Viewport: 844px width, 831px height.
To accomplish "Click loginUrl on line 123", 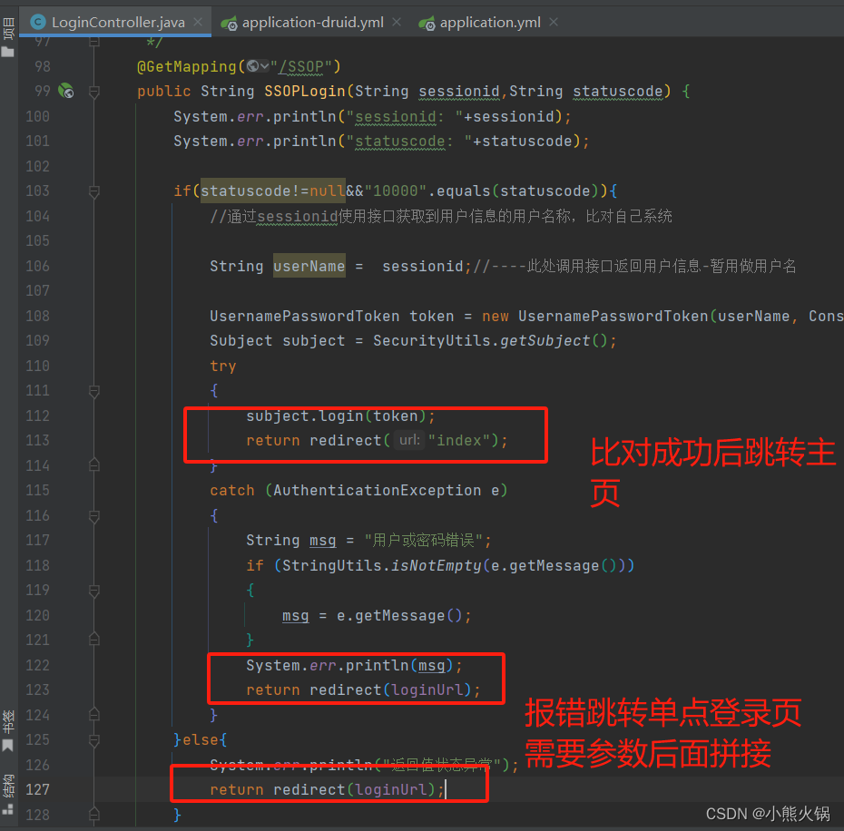I will [x=427, y=689].
